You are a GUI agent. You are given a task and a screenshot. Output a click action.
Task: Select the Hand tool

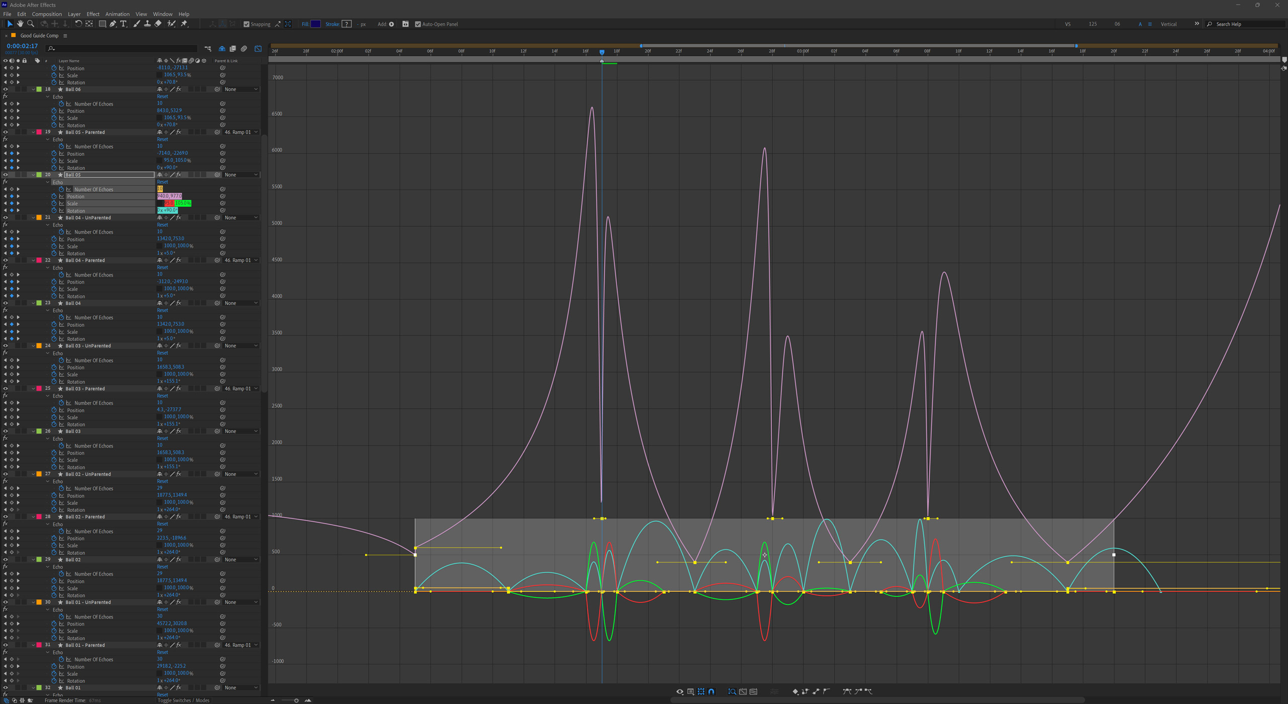[20, 24]
